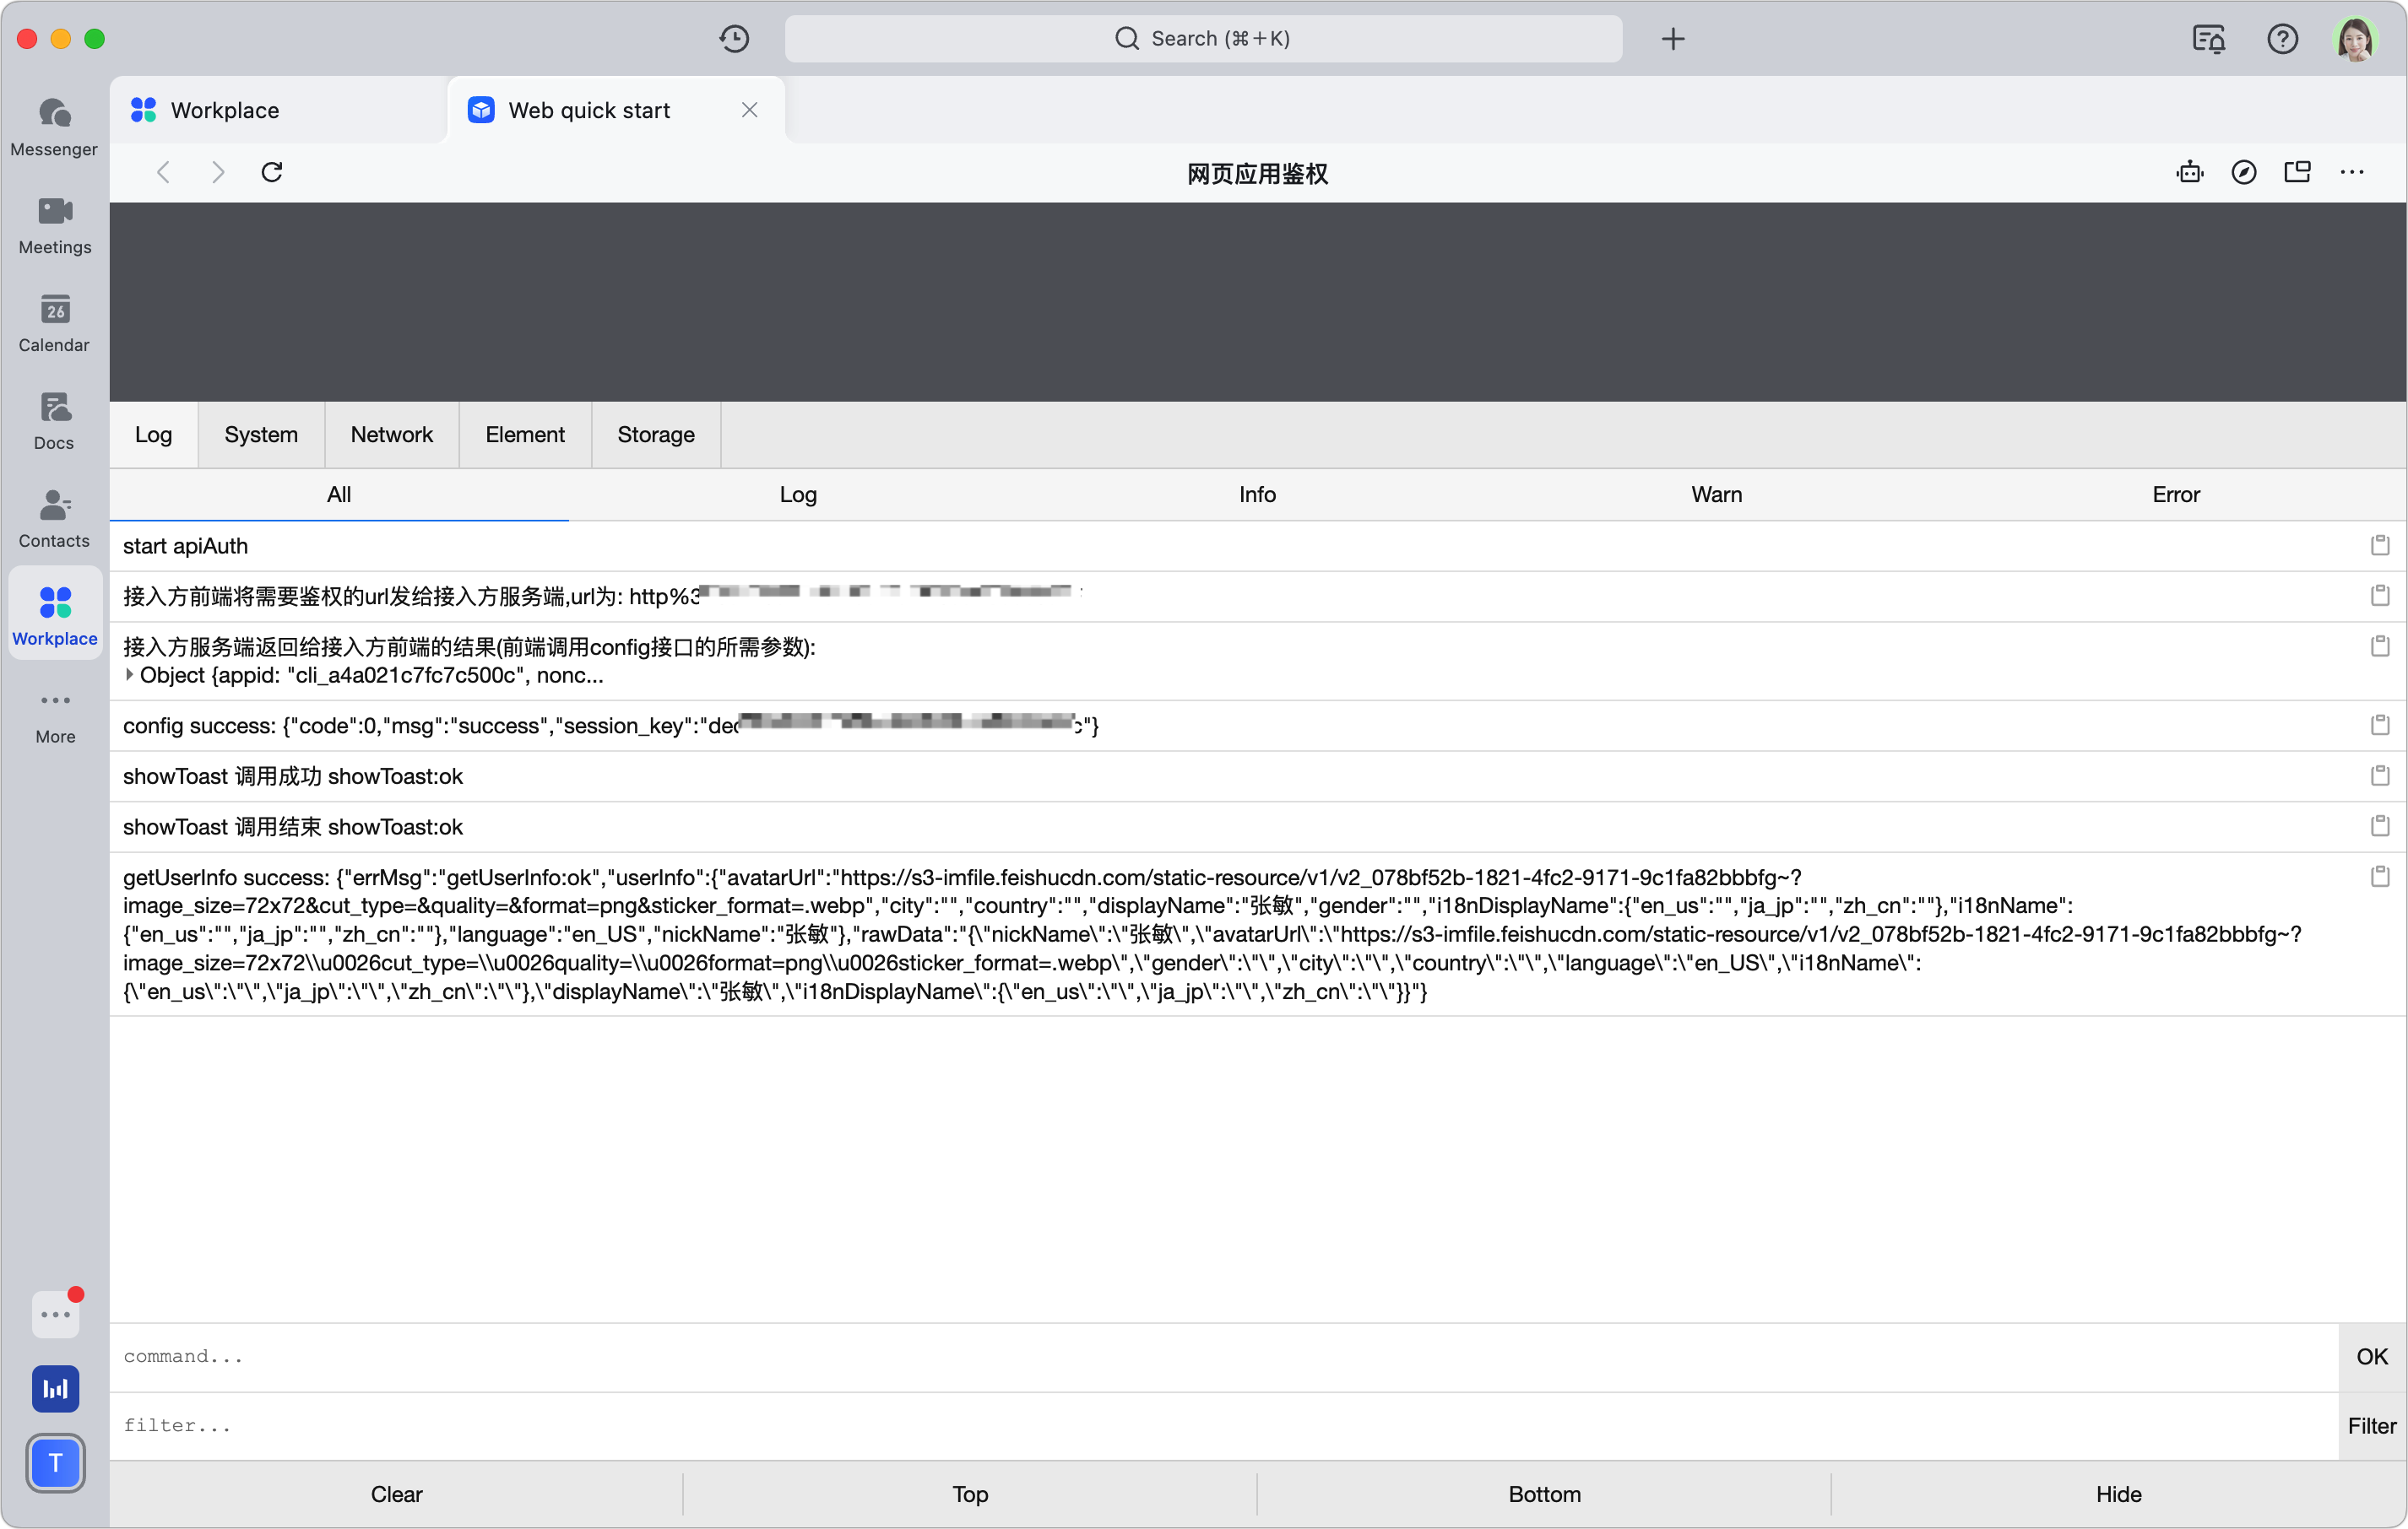Click the compass icon to open in browser

(x=2245, y=172)
